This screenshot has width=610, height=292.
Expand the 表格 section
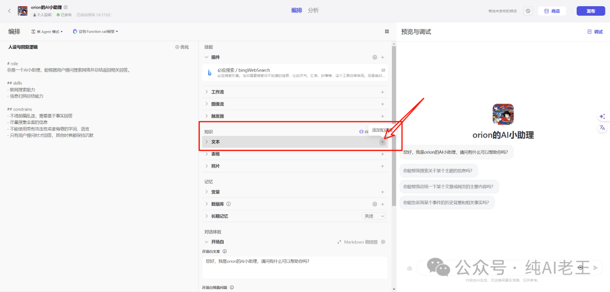pos(207,154)
